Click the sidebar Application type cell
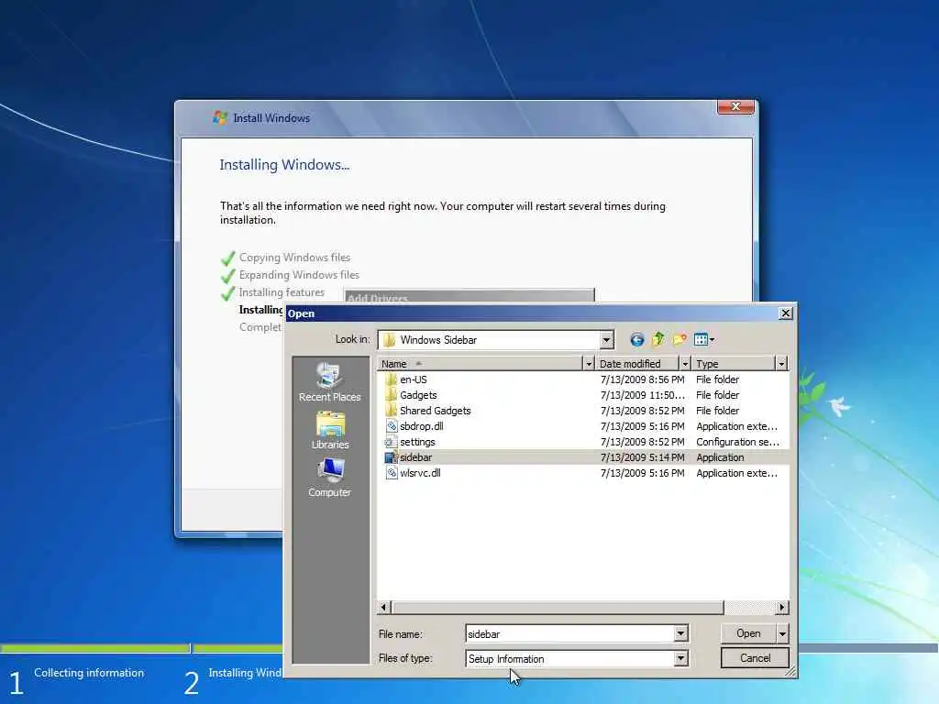The width and height of the screenshot is (939, 704). tap(720, 457)
